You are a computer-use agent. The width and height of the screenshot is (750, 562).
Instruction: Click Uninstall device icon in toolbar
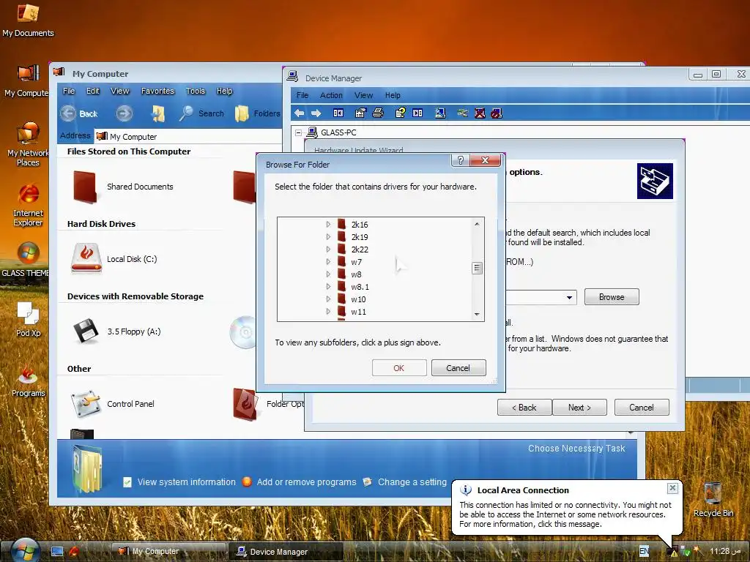480,113
